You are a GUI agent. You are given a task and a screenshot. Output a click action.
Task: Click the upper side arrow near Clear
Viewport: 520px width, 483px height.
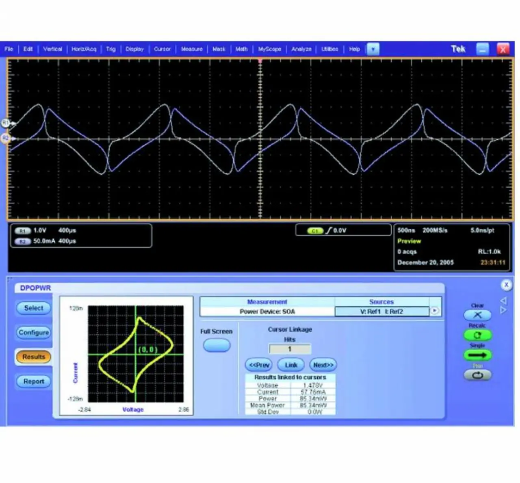point(503,301)
